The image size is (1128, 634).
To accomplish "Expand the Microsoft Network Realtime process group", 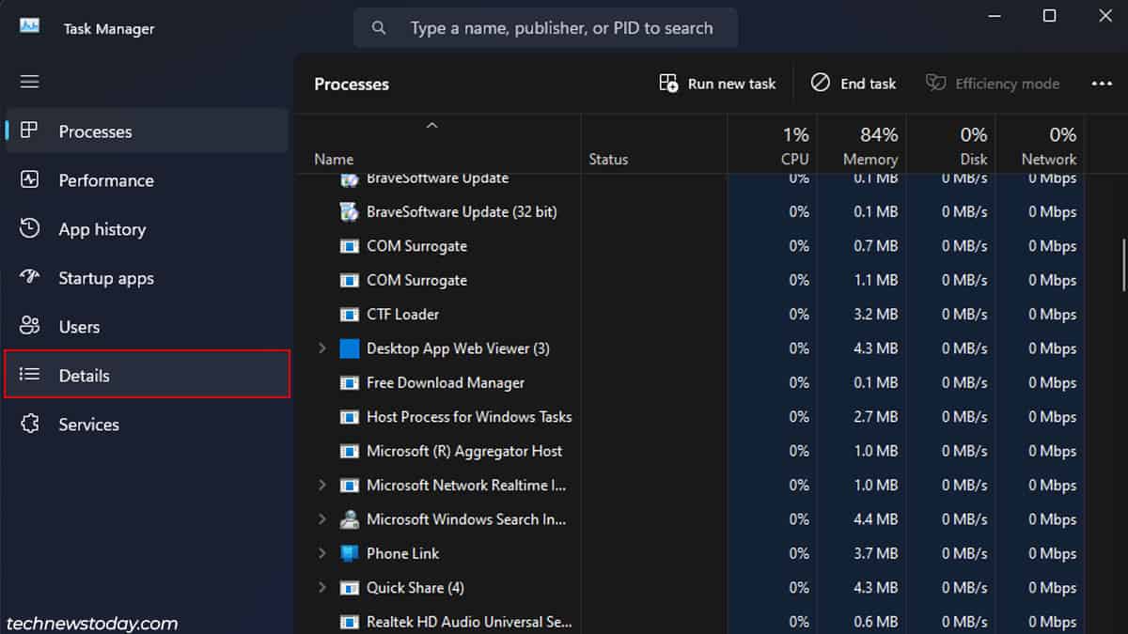I will click(x=321, y=486).
